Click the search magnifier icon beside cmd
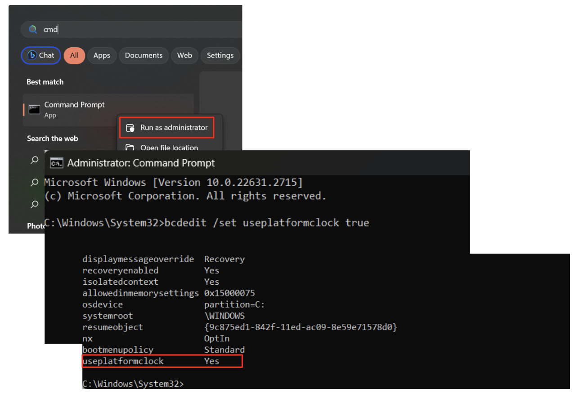The width and height of the screenshot is (575, 394). pos(33,30)
